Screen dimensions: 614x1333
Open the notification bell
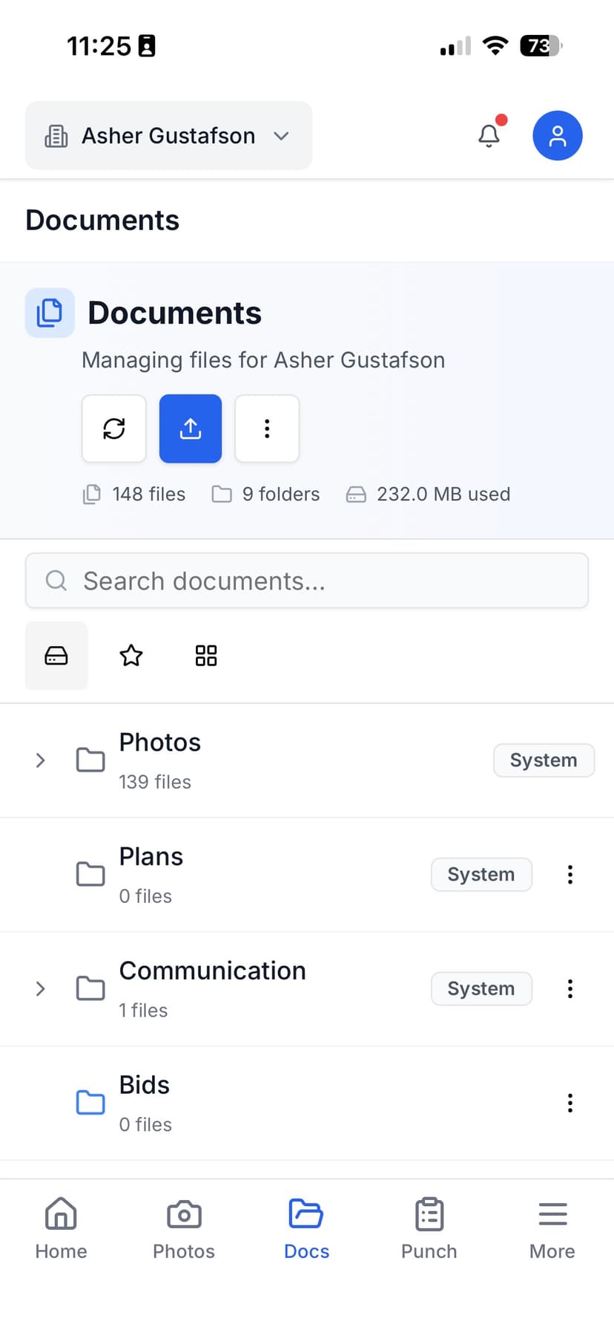tap(488, 135)
